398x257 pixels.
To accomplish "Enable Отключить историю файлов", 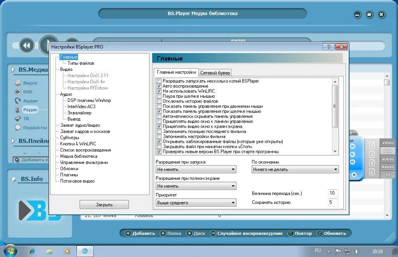I will point(159,101).
